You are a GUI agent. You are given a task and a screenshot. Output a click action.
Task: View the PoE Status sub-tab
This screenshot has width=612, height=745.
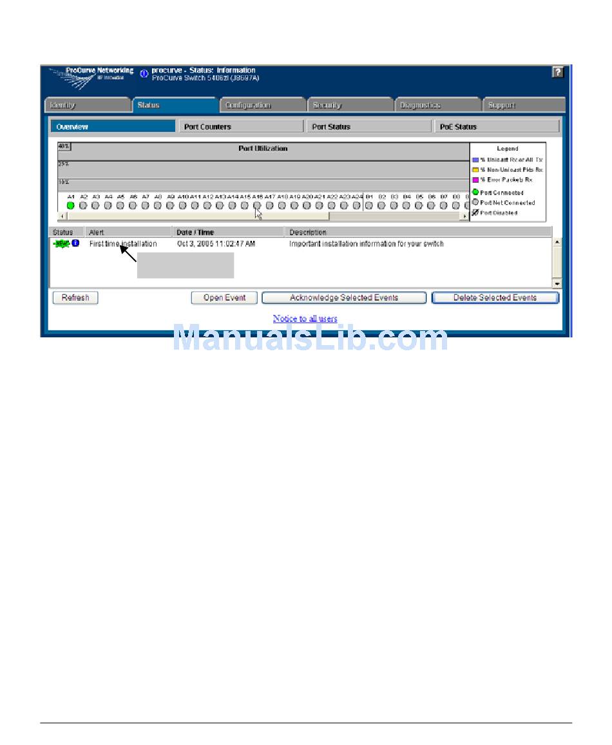click(497, 126)
